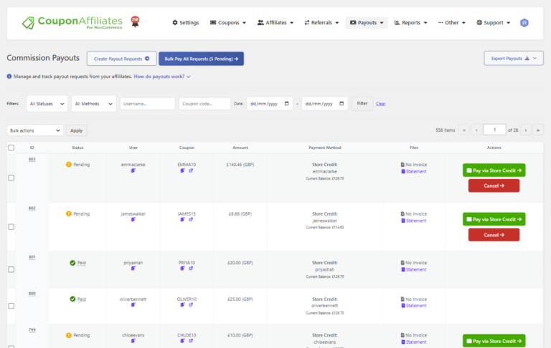Screen dimensions: 551x348
Task: Click Bulk Pay All Requests button
Action: click(x=202, y=59)
